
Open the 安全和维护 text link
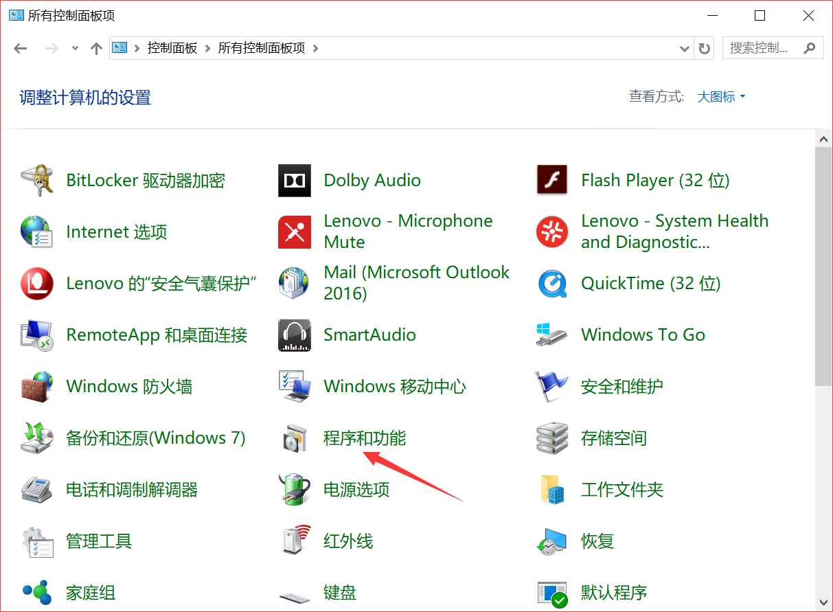[x=622, y=387]
